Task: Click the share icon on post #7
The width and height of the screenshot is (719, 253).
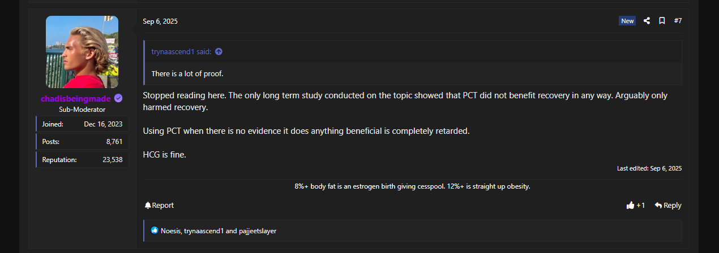Action: point(647,21)
